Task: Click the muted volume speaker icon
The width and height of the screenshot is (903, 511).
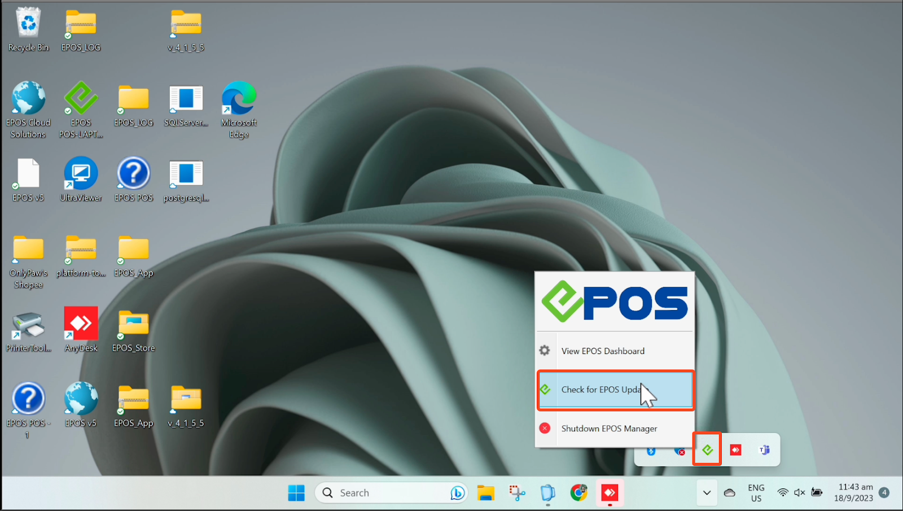Action: click(799, 493)
